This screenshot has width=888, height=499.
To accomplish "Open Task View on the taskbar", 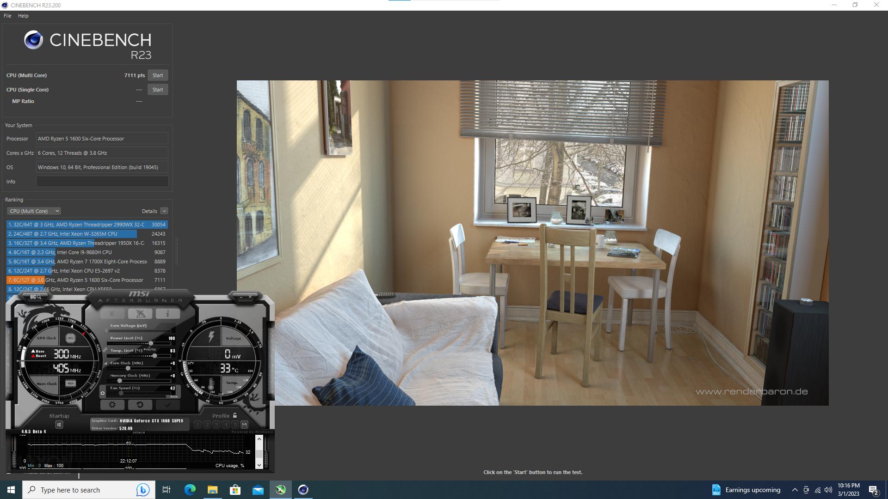I will coord(166,490).
